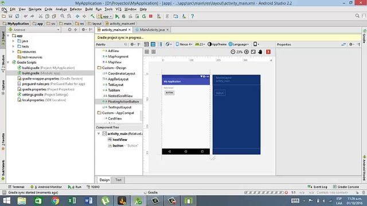Open the TODO tool window

click(93, 187)
